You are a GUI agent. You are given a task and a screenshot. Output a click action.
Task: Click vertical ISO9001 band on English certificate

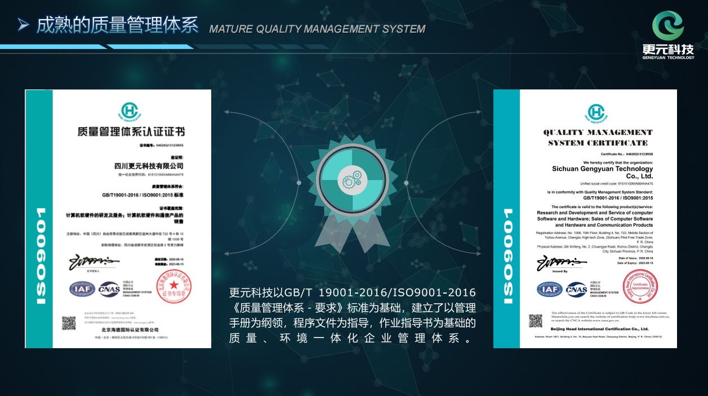[507, 218]
